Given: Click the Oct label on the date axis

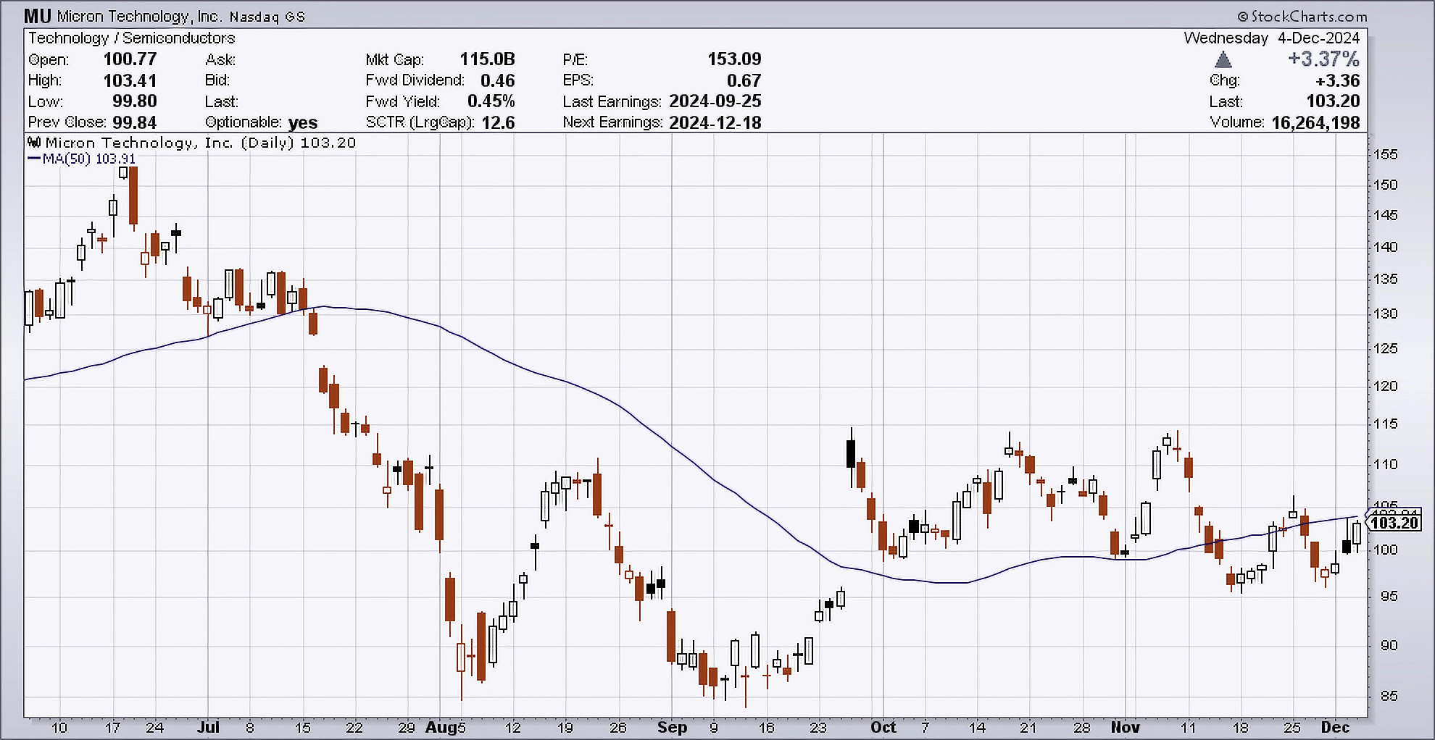Looking at the screenshot, I should pos(883,727).
